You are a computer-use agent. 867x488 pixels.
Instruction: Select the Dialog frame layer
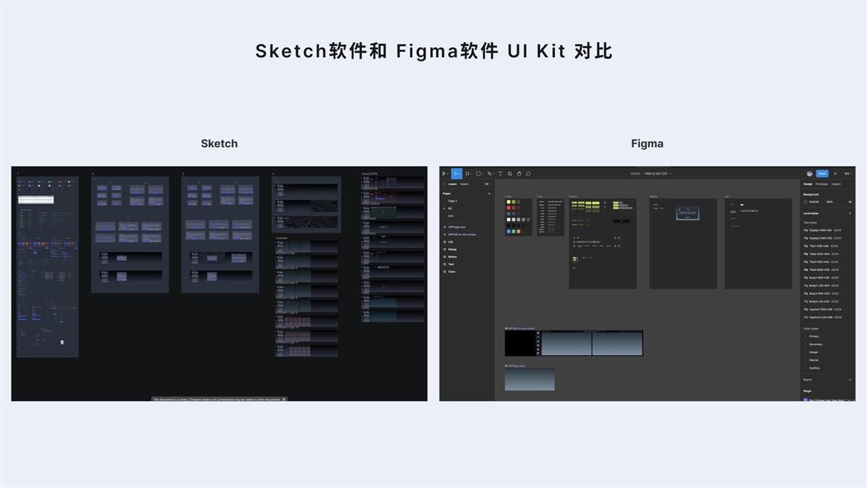[x=452, y=249]
